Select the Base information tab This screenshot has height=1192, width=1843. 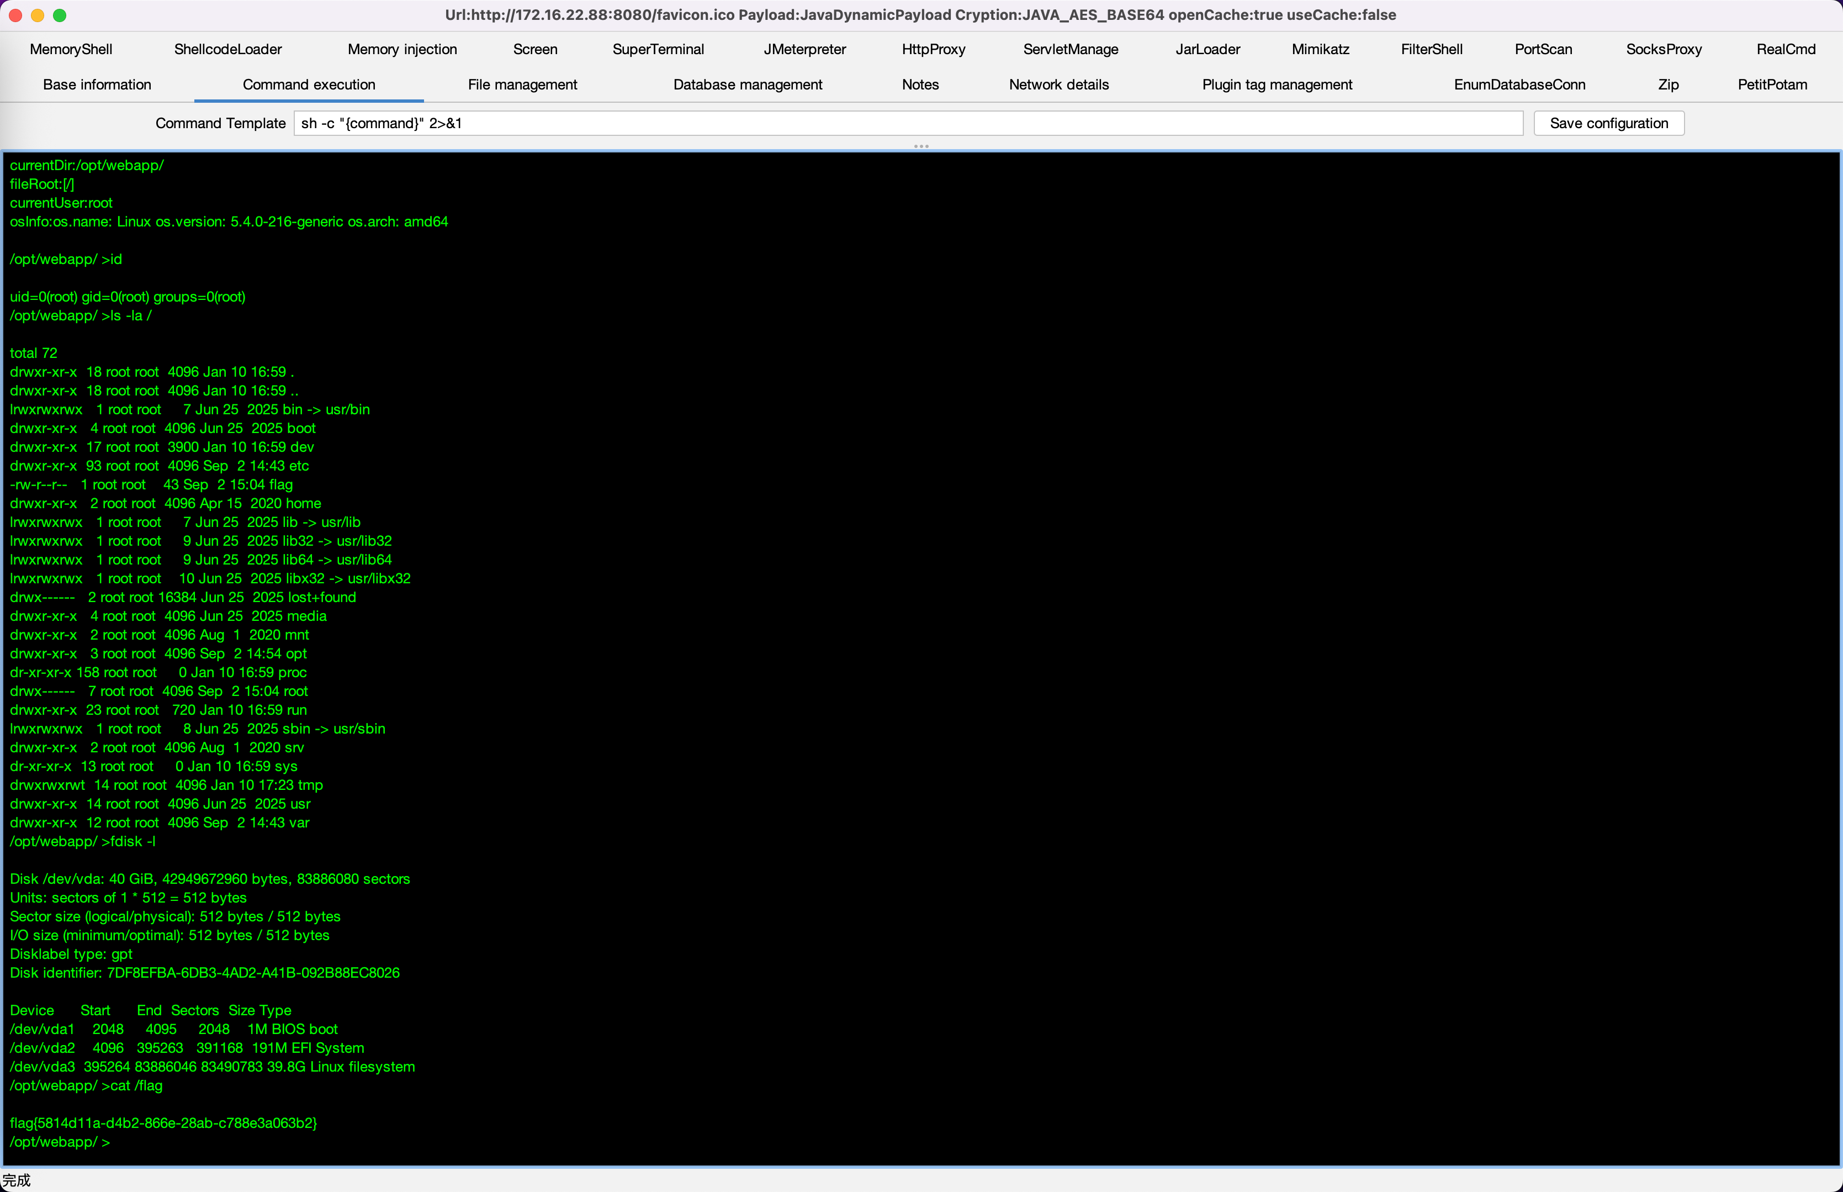[97, 85]
